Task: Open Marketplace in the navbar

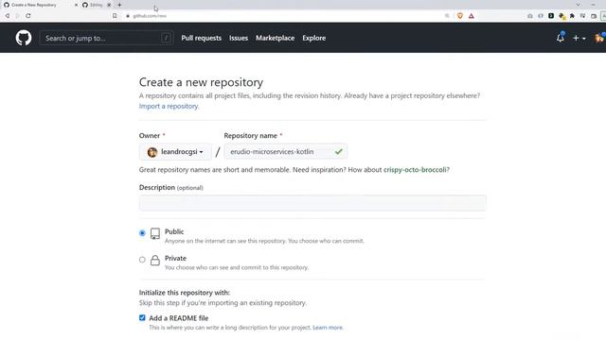Action: pos(276,38)
